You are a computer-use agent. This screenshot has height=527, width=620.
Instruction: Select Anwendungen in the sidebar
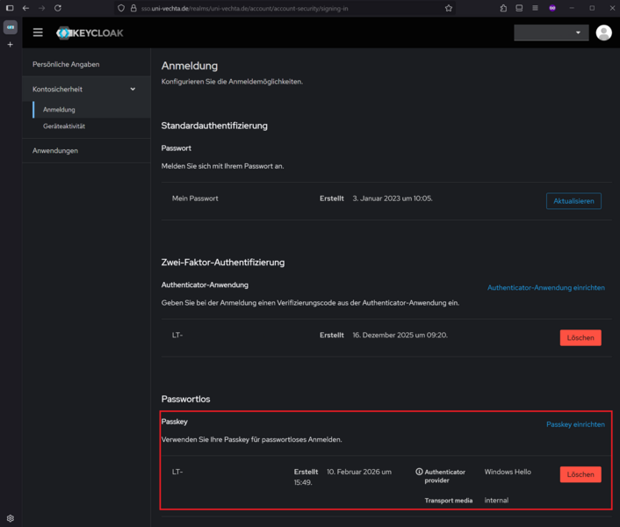[55, 150]
